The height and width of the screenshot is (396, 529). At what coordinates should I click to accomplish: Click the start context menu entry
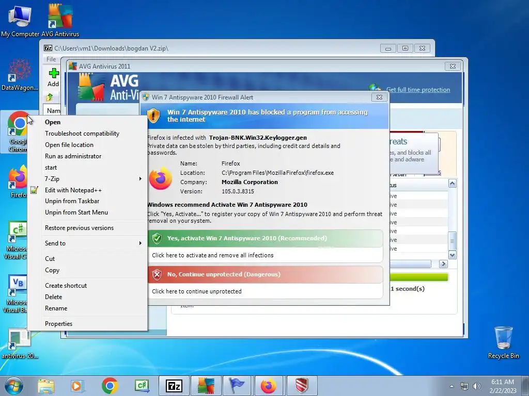tap(87, 168)
